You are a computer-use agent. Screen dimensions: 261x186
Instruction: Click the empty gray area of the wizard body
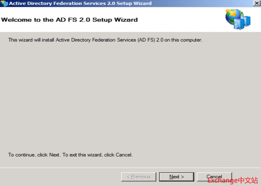[x=130, y=97]
